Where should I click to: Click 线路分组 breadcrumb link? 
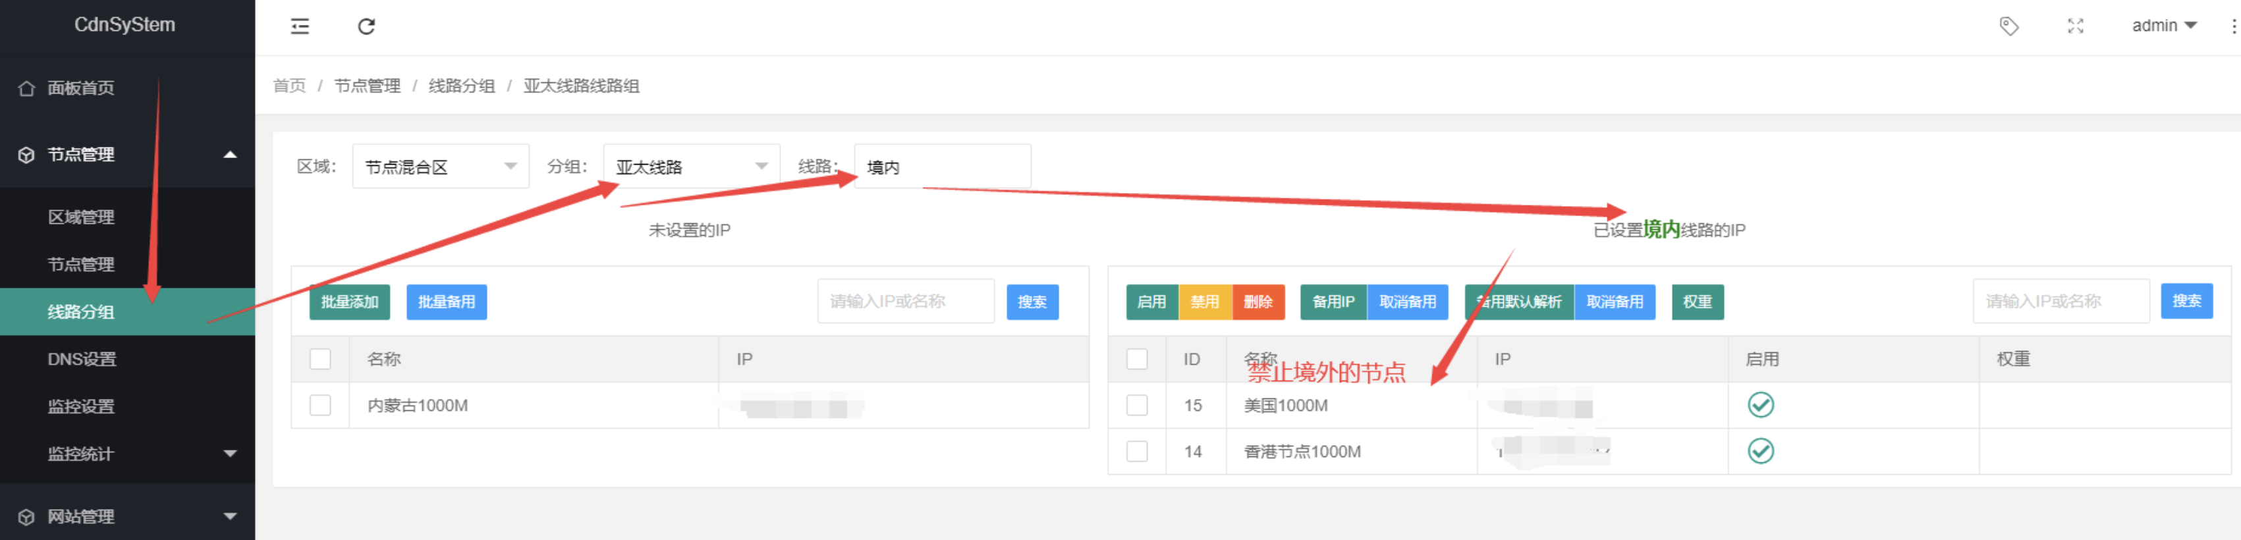[461, 85]
